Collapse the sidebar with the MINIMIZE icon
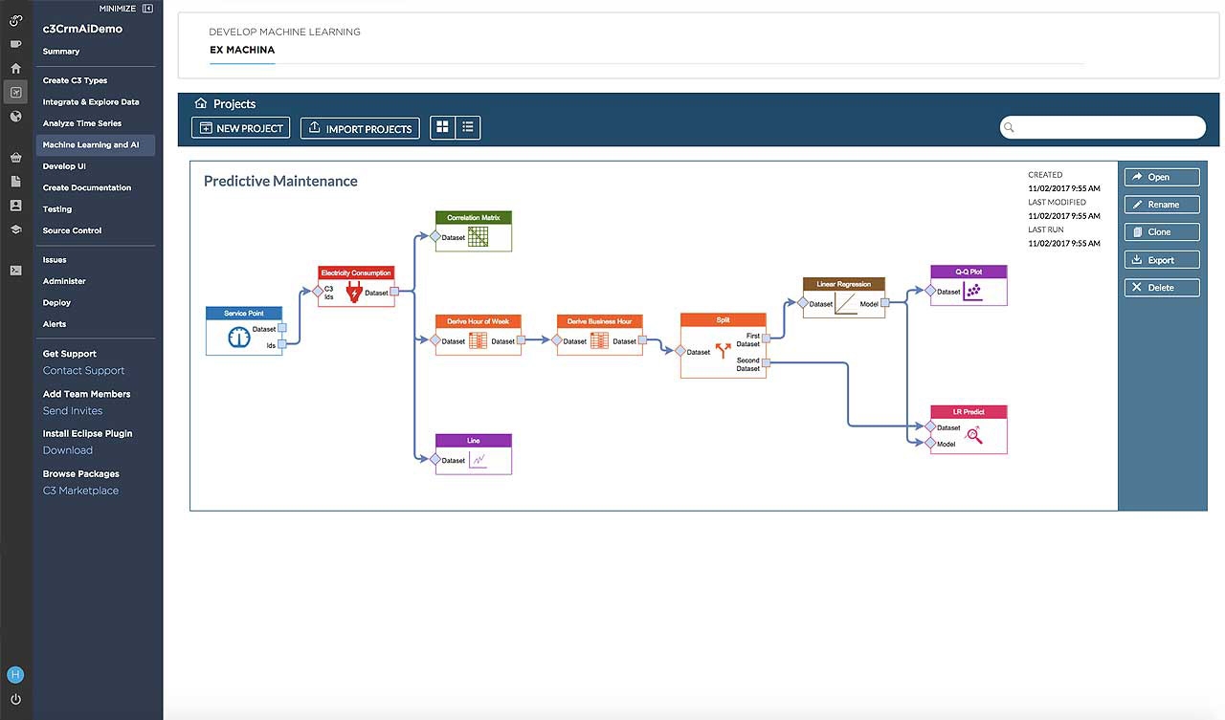Viewport: 1225px width, 720px height. point(146,9)
